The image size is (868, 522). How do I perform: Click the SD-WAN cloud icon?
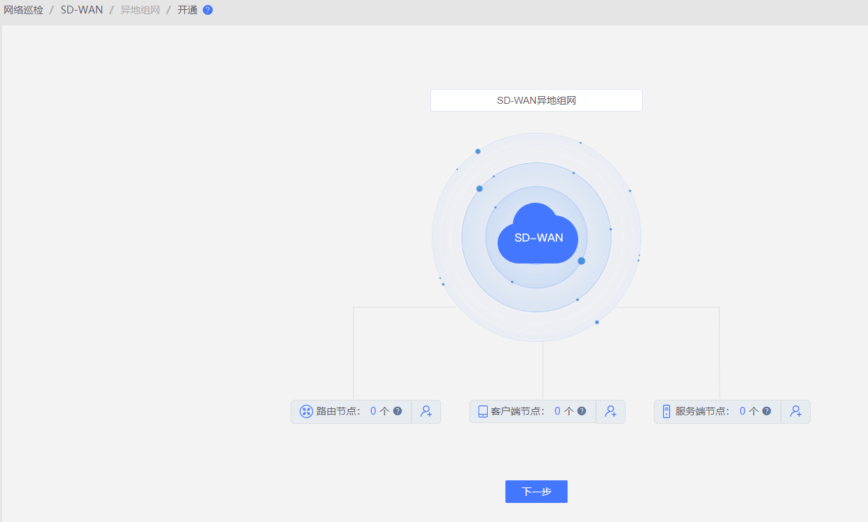tap(538, 234)
